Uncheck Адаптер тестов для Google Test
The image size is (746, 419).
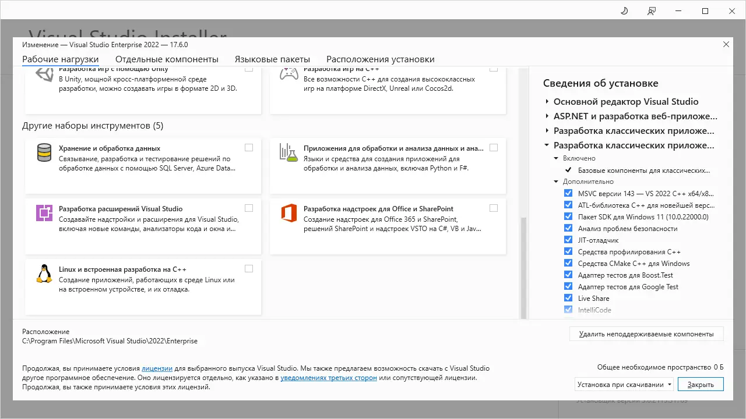[x=568, y=286]
